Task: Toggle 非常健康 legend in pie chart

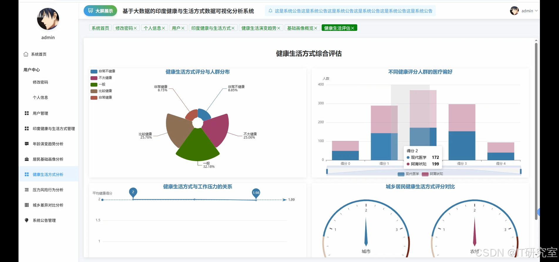Action: (101, 98)
